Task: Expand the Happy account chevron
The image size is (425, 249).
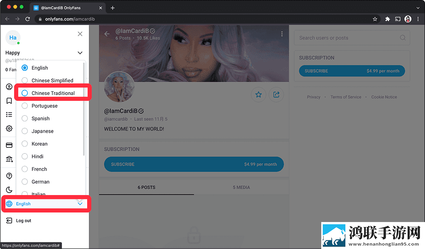Action: (80, 53)
